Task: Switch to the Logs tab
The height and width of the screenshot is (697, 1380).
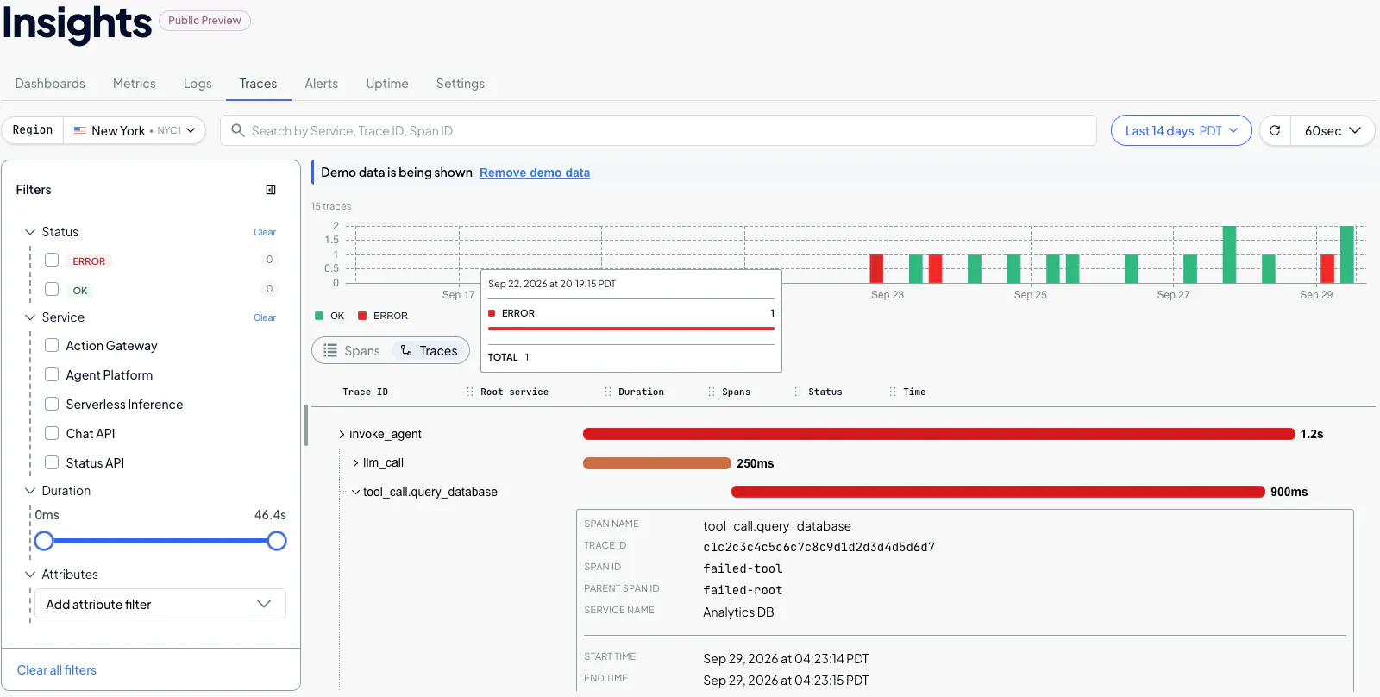Action: pyautogui.click(x=198, y=84)
